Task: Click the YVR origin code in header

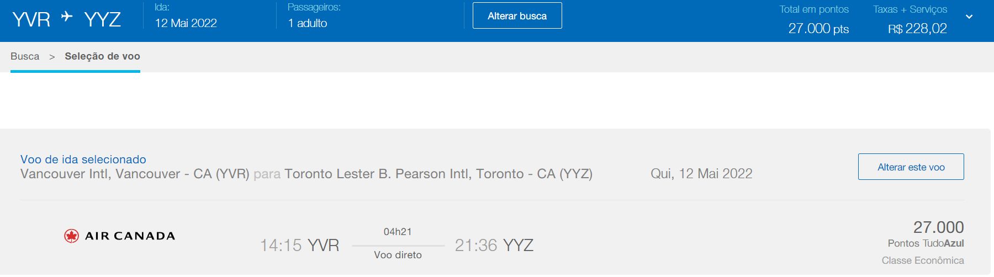Action: coord(31,20)
